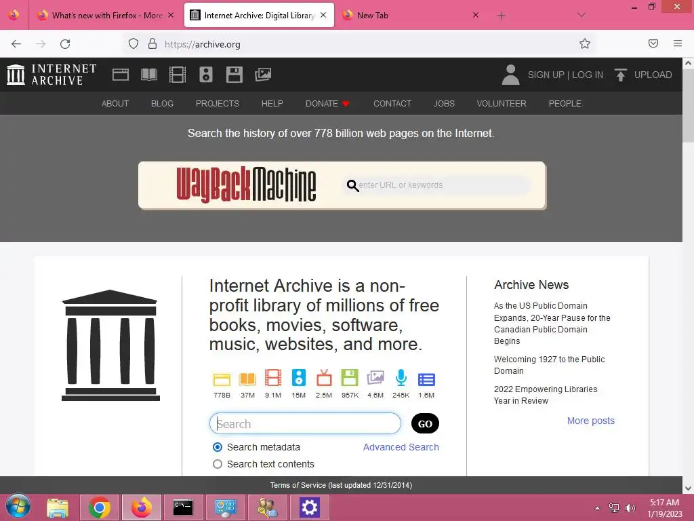Image resolution: width=694 pixels, height=521 pixels.
Task: Select the 37M texts book icon
Action: pyautogui.click(x=247, y=379)
